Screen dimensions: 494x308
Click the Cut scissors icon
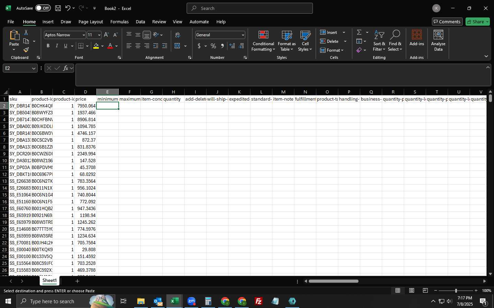pyautogui.click(x=26, y=32)
